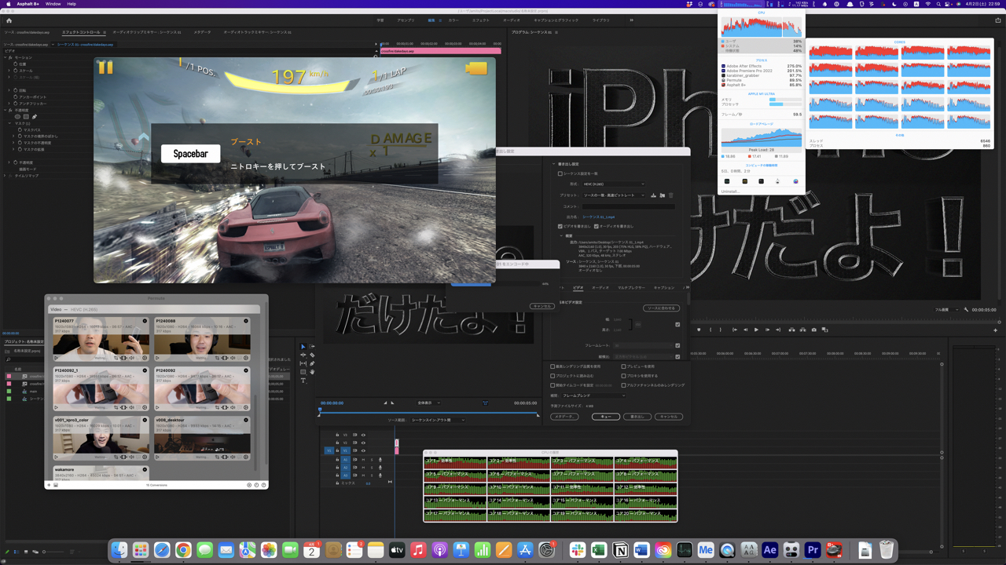Select the Type tool
This screenshot has height=565, width=1006.
(x=303, y=381)
